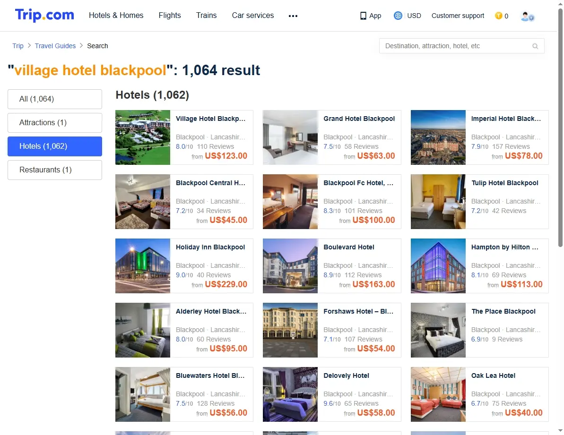Open Tulip Hotel Blackpool photo
This screenshot has height=435, width=564.
438,202
